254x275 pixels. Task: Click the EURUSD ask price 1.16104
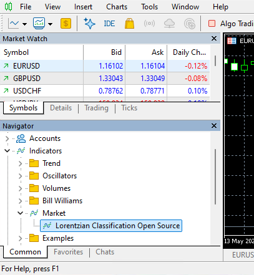[x=153, y=66]
